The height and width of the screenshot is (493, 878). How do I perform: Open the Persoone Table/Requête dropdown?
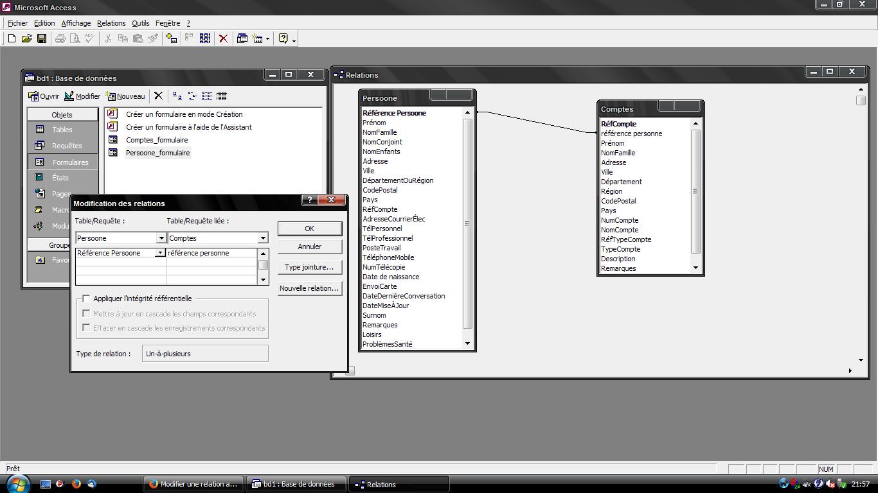click(161, 238)
